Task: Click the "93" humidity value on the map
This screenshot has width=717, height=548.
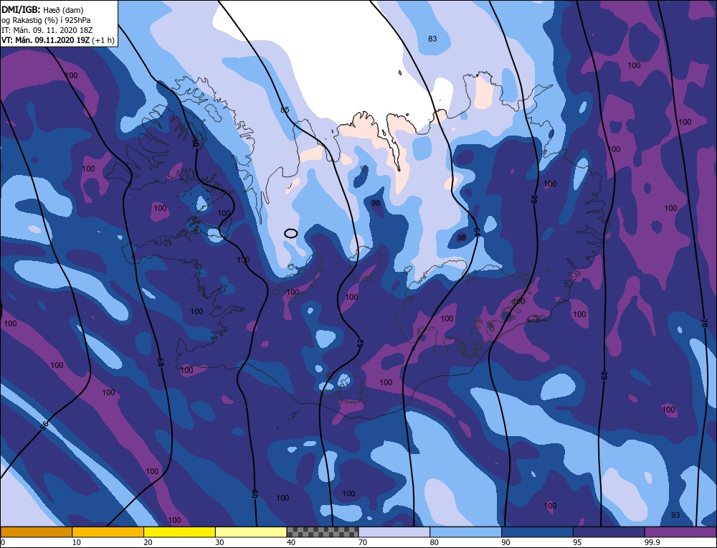Action: point(675,515)
